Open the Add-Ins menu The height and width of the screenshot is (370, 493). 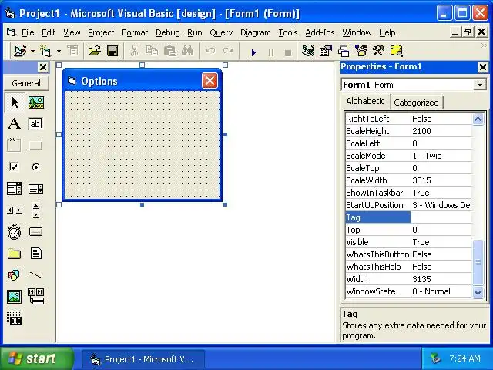tap(320, 32)
